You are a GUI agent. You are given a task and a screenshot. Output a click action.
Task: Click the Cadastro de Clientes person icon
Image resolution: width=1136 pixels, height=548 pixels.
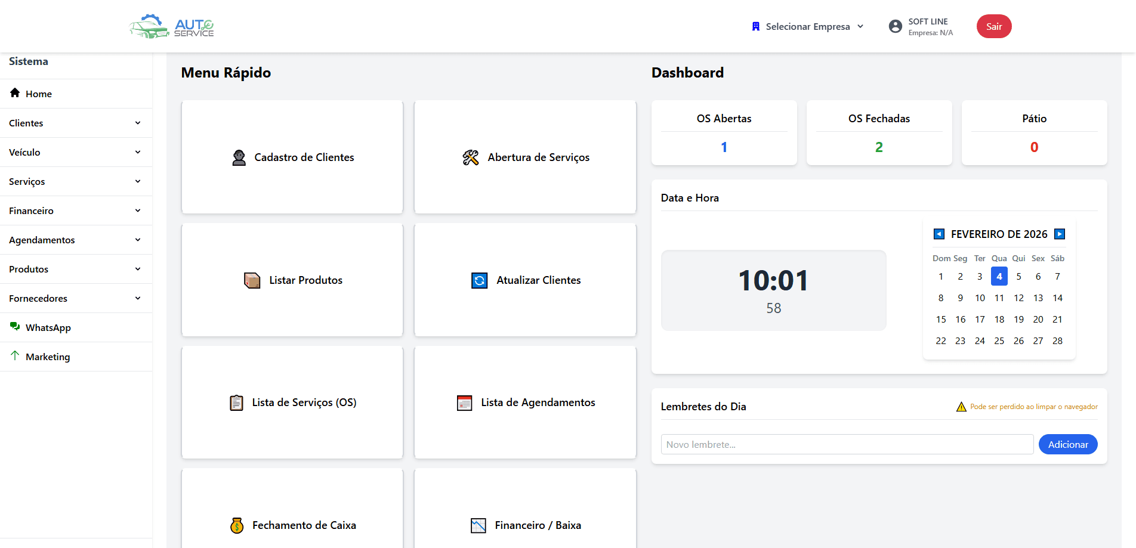pos(239,157)
